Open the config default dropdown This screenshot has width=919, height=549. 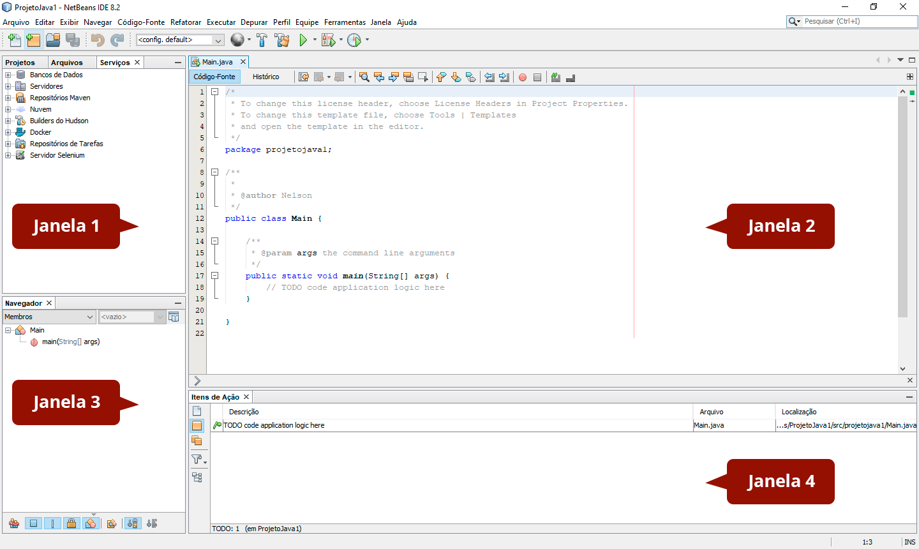coord(180,40)
